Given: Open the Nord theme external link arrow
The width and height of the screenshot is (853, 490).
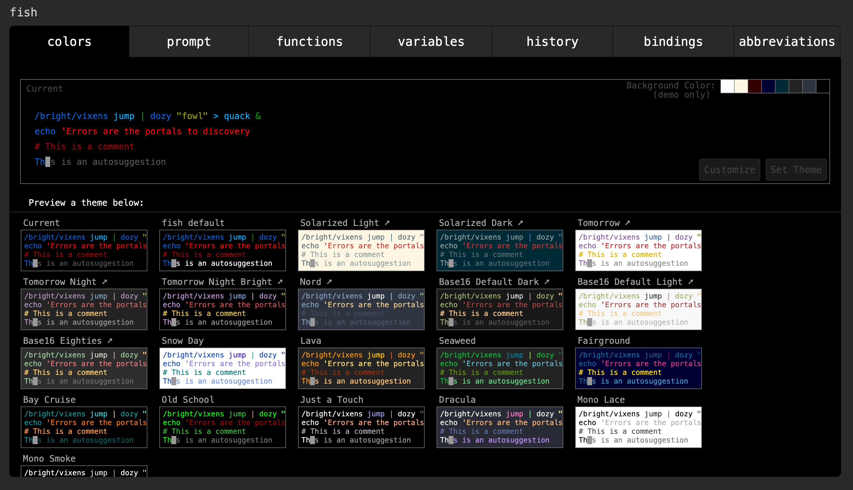Looking at the screenshot, I should tap(329, 282).
